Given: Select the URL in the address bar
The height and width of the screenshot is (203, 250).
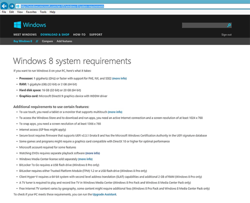Looking at the screenshot, I should [62, 6].
